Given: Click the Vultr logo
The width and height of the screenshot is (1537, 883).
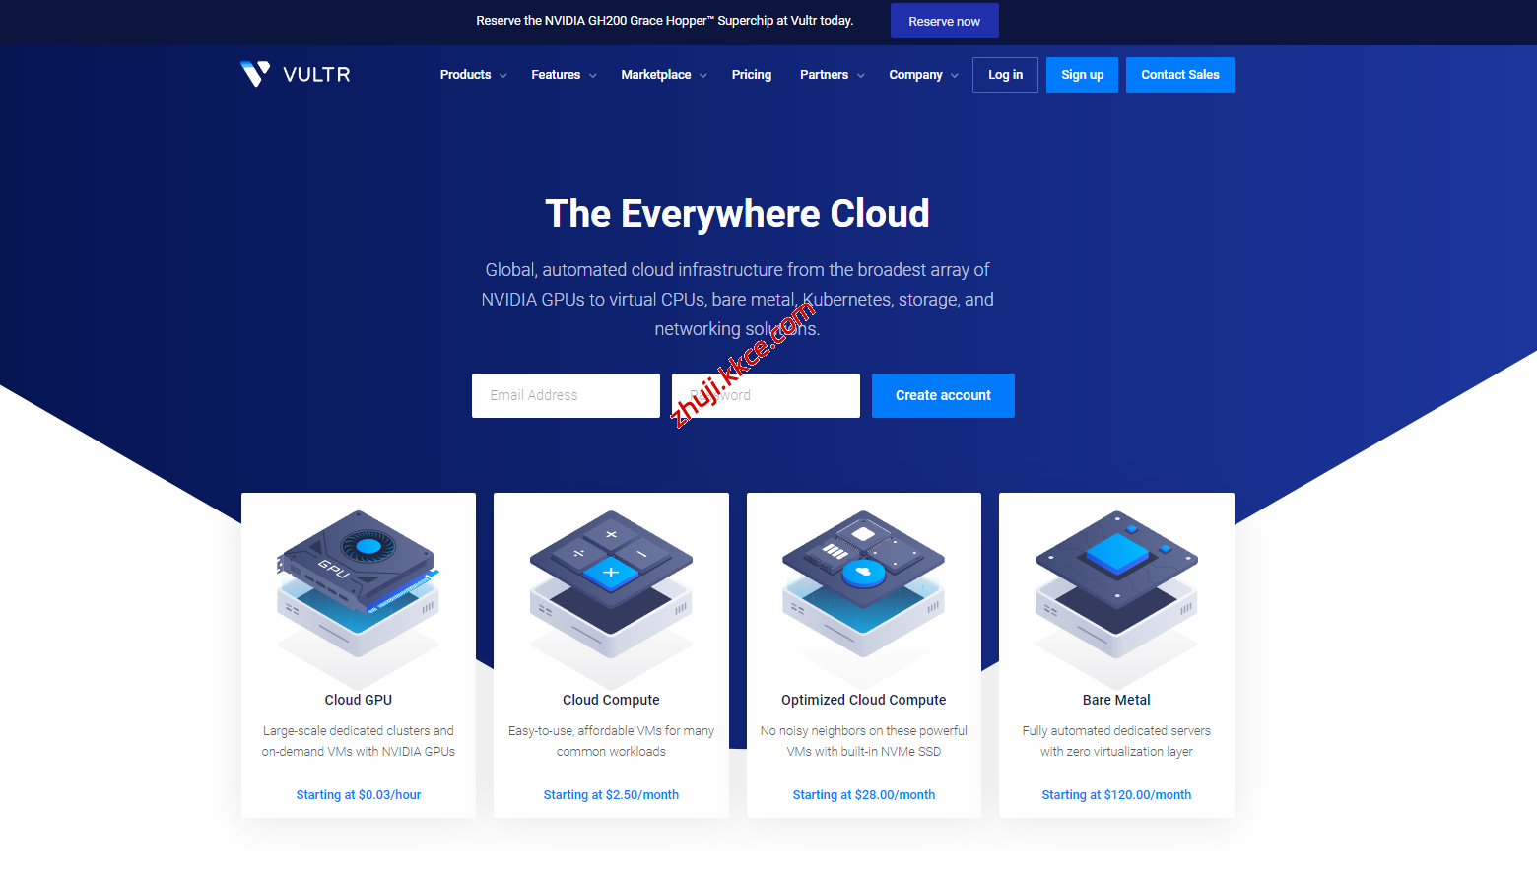Looking at the screenshot, I should pos(295,73).
